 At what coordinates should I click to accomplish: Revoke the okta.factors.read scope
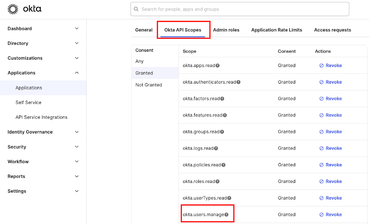coord(331,99)
